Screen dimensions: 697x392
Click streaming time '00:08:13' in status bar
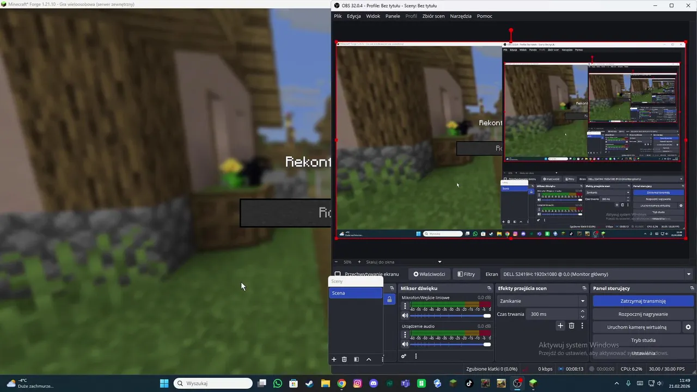pyautogui.click(x=574, y=369)
